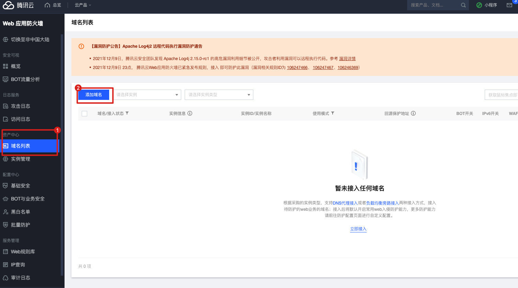Screen dimensions: 518x288
Task: Click info icon beside 实例信息
Action: pyautogui.click(x=190, y=113)
